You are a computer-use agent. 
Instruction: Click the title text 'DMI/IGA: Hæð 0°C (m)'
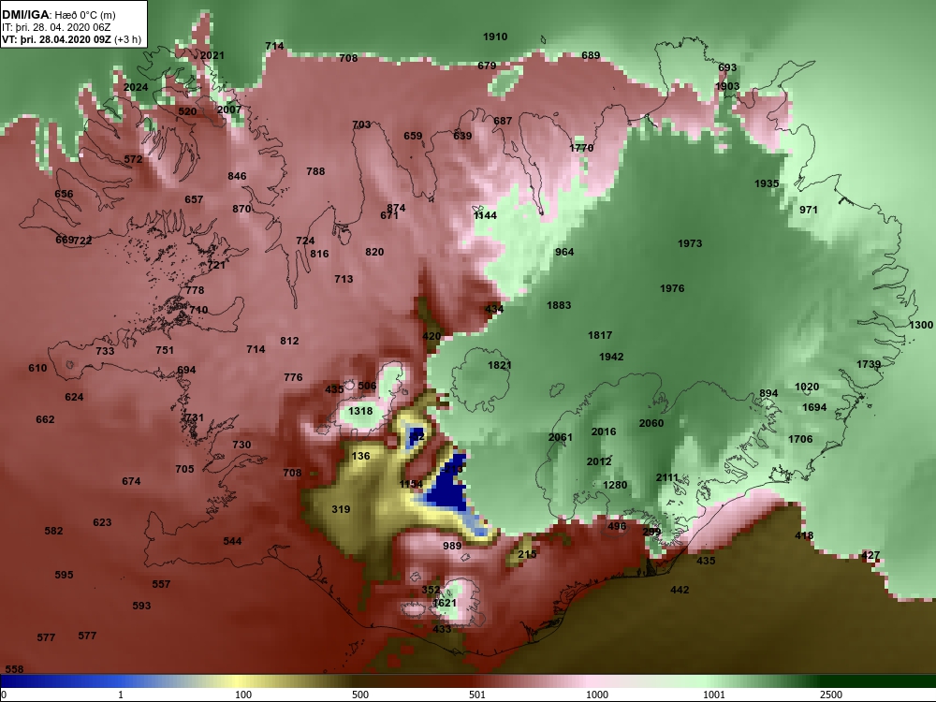click(x=58, y=14)
